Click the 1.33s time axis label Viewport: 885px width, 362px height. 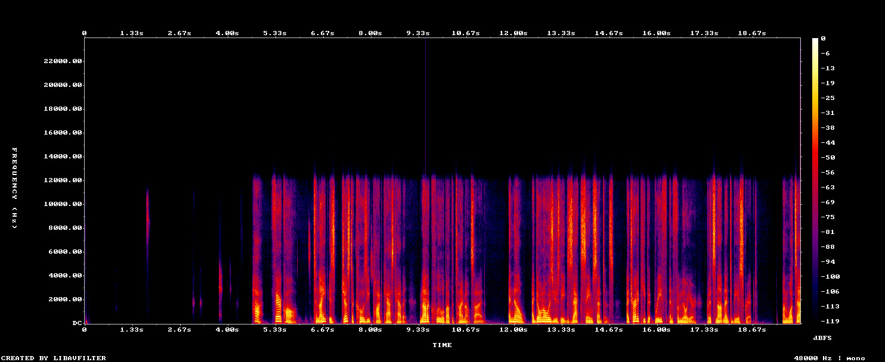pos(132,33)
